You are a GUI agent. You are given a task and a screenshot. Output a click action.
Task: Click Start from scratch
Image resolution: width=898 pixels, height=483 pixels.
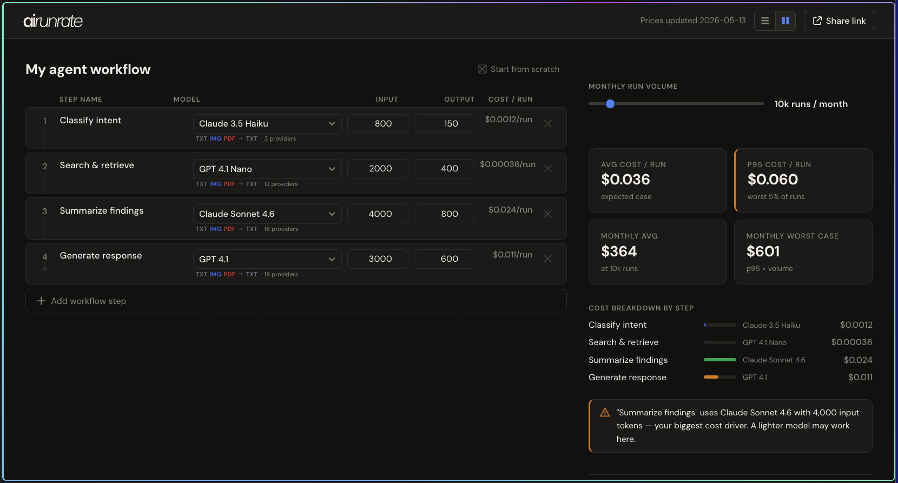click(x=519, y=69)
